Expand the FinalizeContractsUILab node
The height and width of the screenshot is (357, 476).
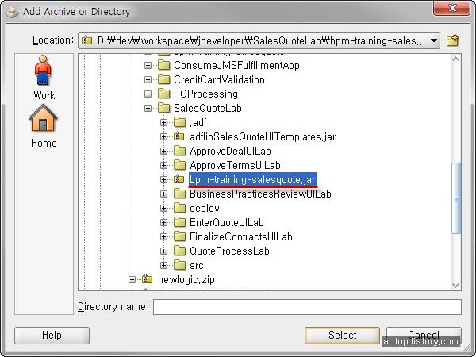(163, 236)
